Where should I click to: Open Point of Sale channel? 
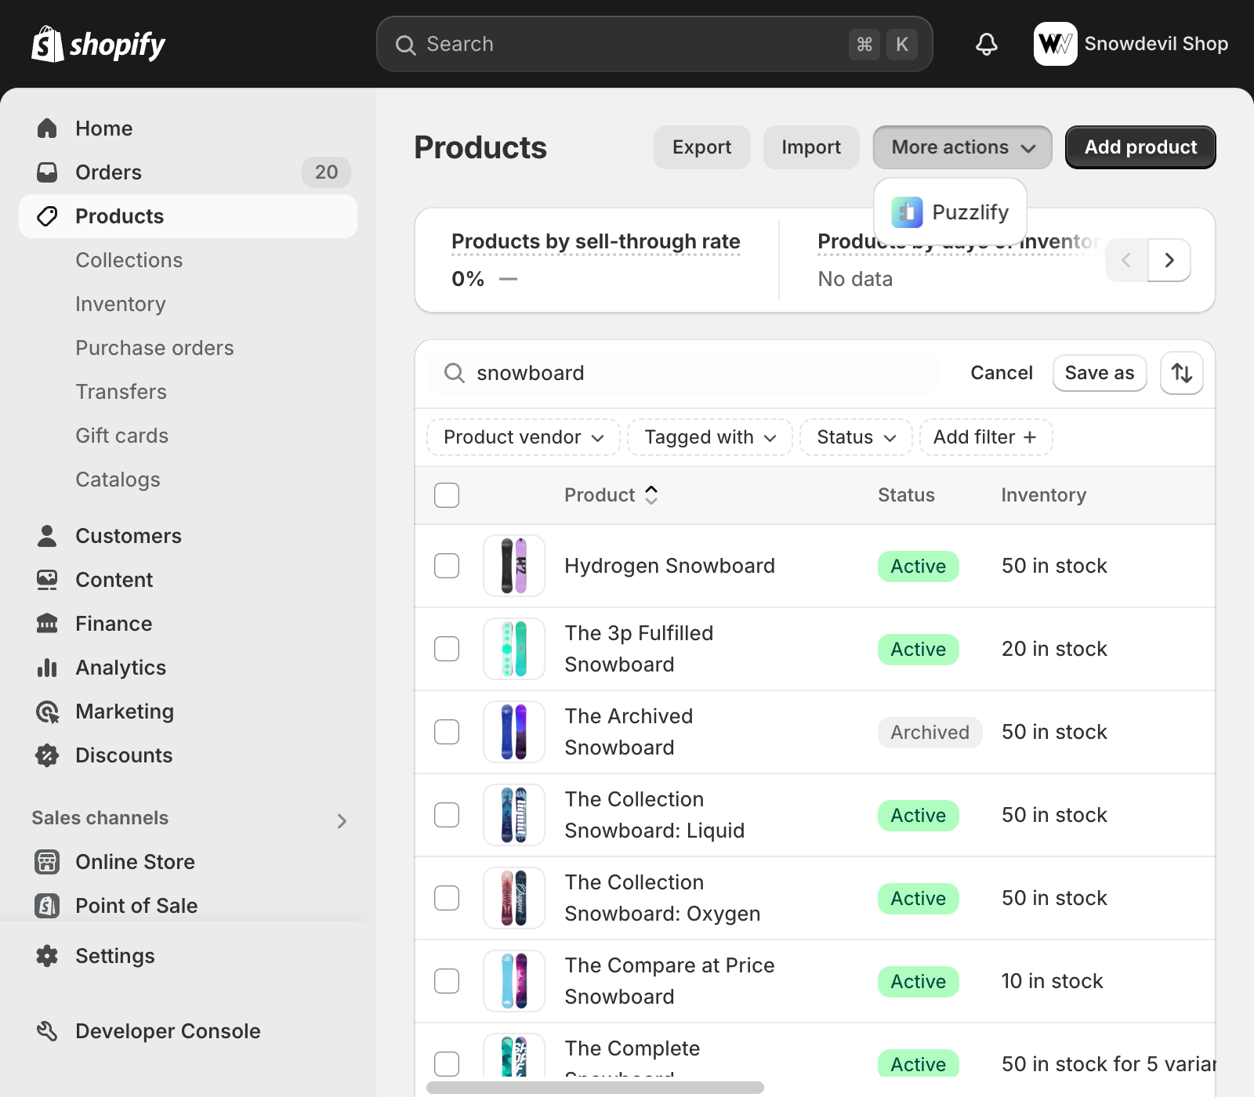coord(136,906)
